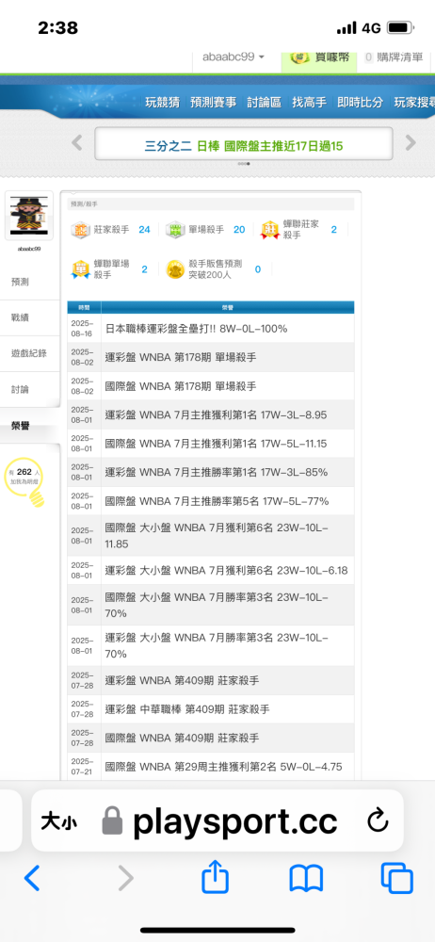Open the 預測賽事 menu
This screenshot has width=435, height=942.
(x=214, y=102)
